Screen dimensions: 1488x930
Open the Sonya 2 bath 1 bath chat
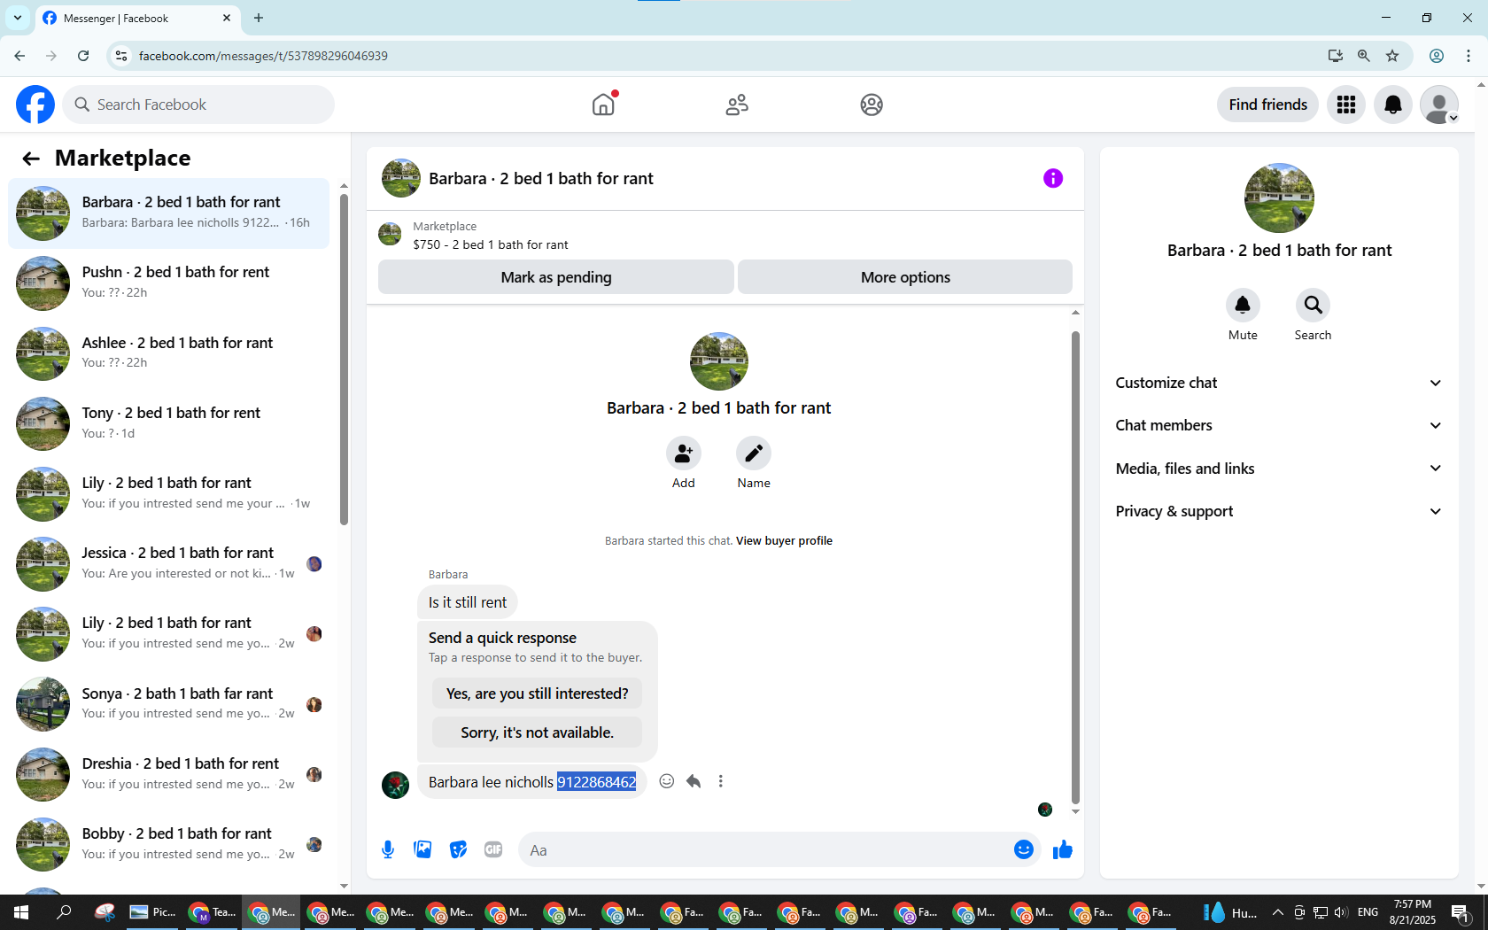click(x=168, y=704)
